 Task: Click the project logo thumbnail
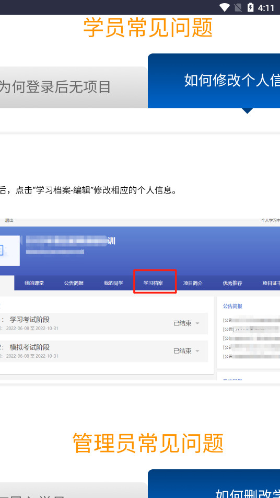9,251
